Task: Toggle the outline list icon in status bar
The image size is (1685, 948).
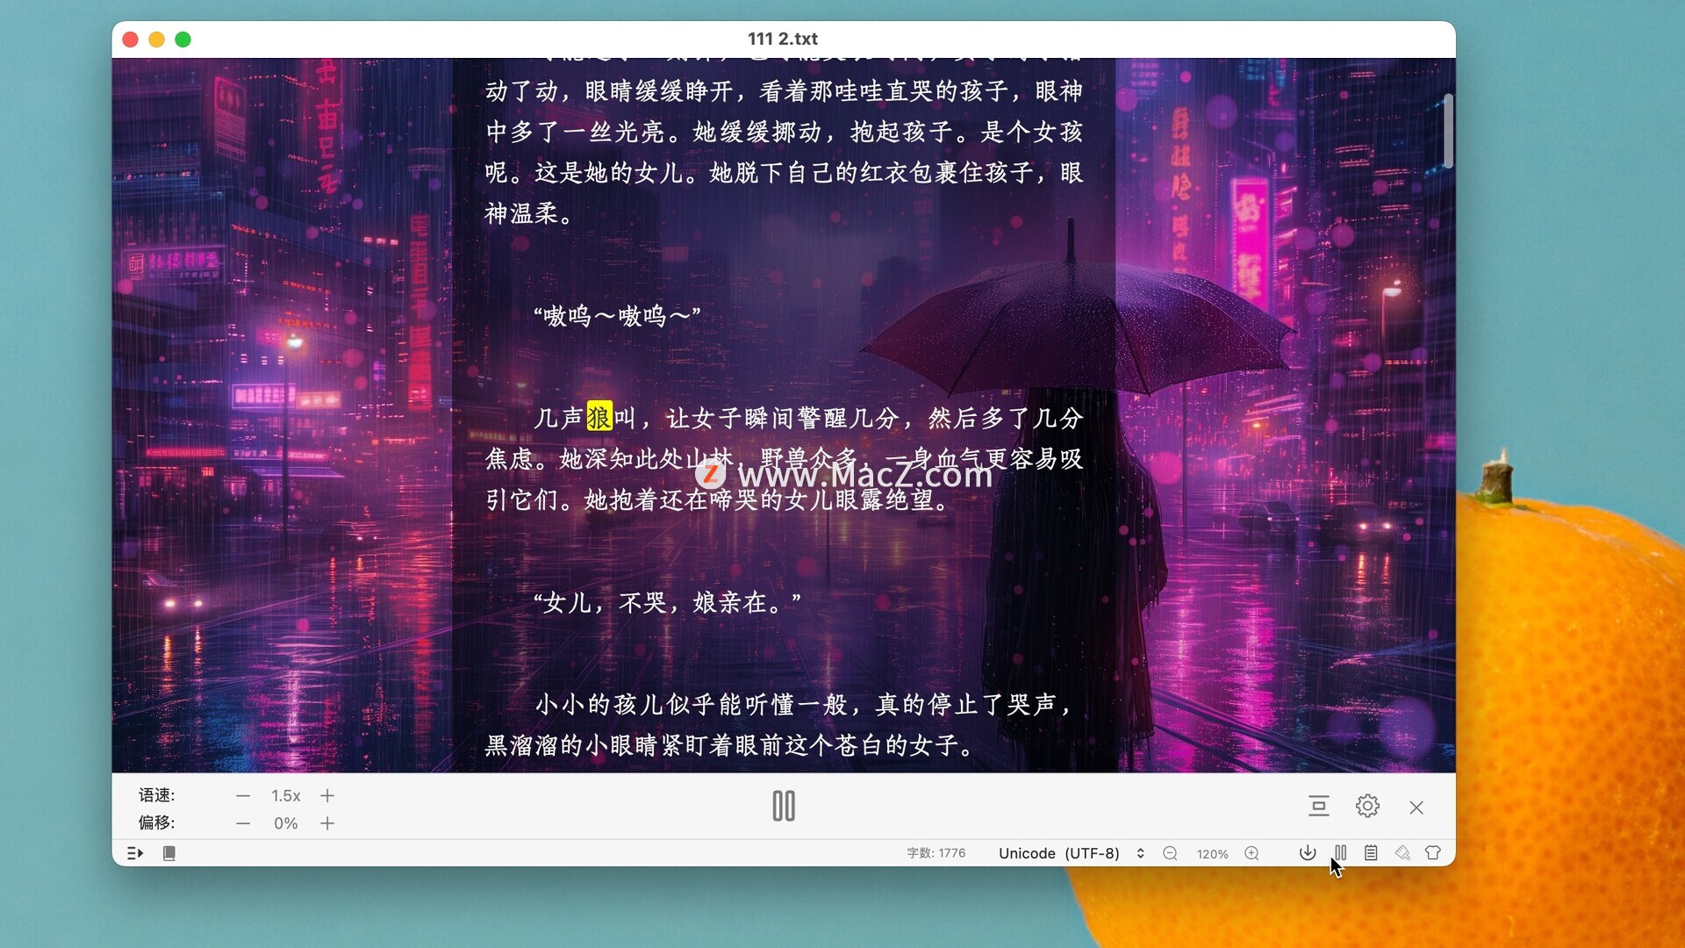Action: click(x=135, y=853)
